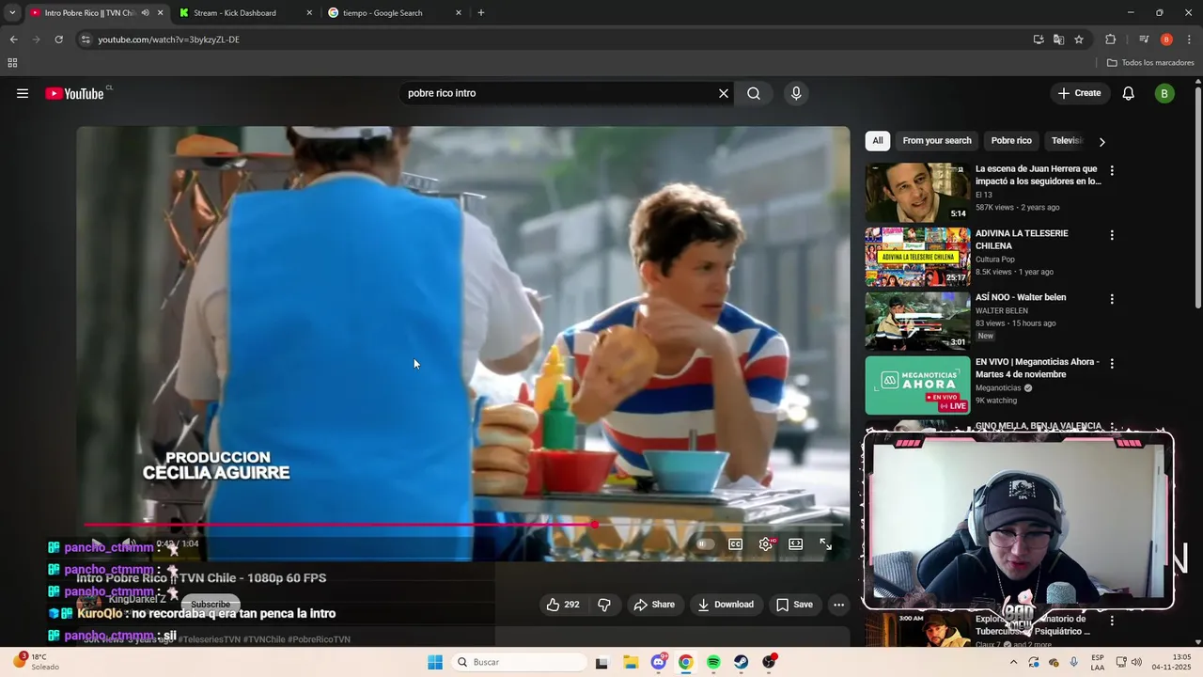Open ADIVINA LA TELESERIE CHILENA thumbnail
Screen dimensions: 1203x677
(917, 256)
